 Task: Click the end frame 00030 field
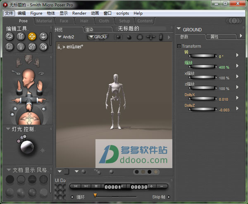(139, 187)
